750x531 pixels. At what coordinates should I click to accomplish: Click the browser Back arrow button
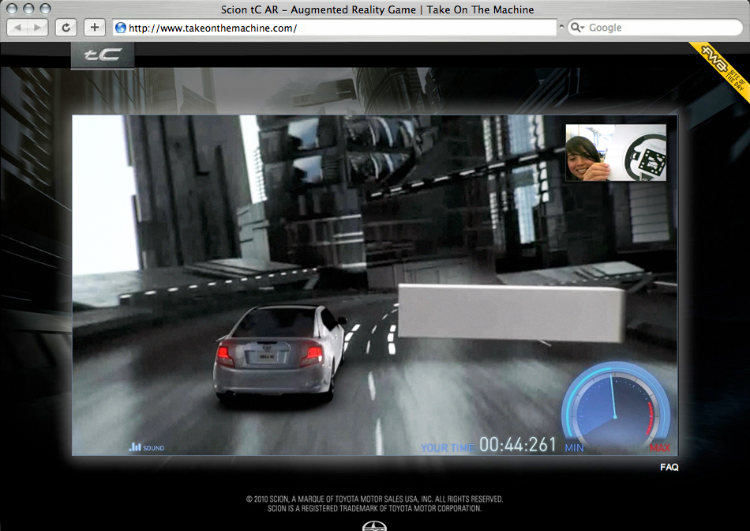(x=18, y=28)
